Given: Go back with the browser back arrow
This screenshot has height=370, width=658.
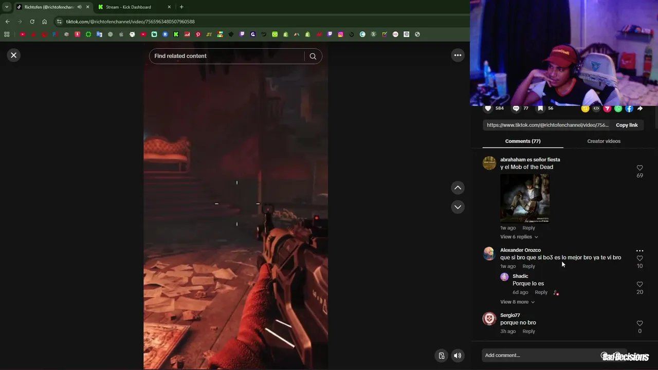Looking at the screenshot, I should (x=7, y=22).
